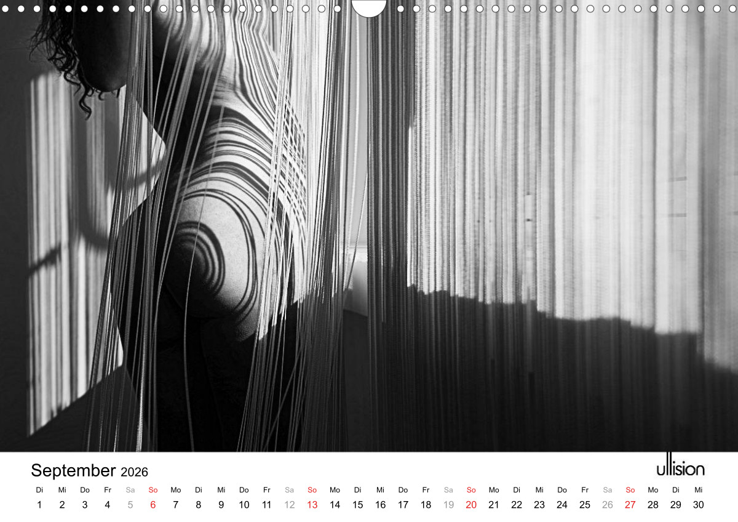Select Saturday date 19
The height and width of the screenshot is (522, 738).
coord(449,505)
